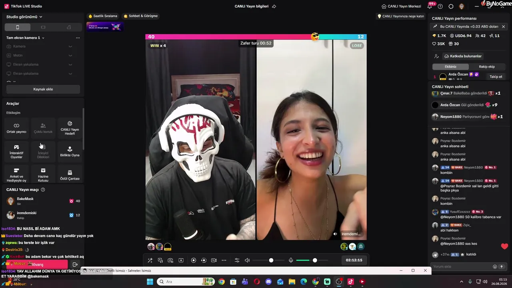Screen dimensions: 512x288
Task: Click CANLI Yayınınıza neşe katın tip
Action: (x=401, y=16)
